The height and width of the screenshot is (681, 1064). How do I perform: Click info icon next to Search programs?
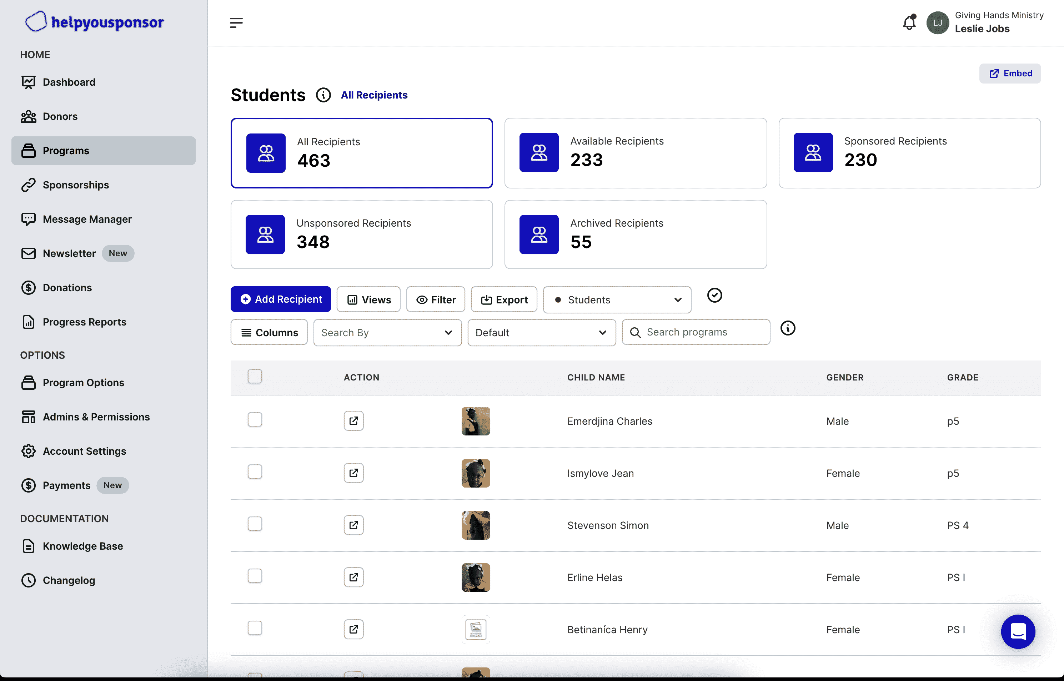point(788,328)
